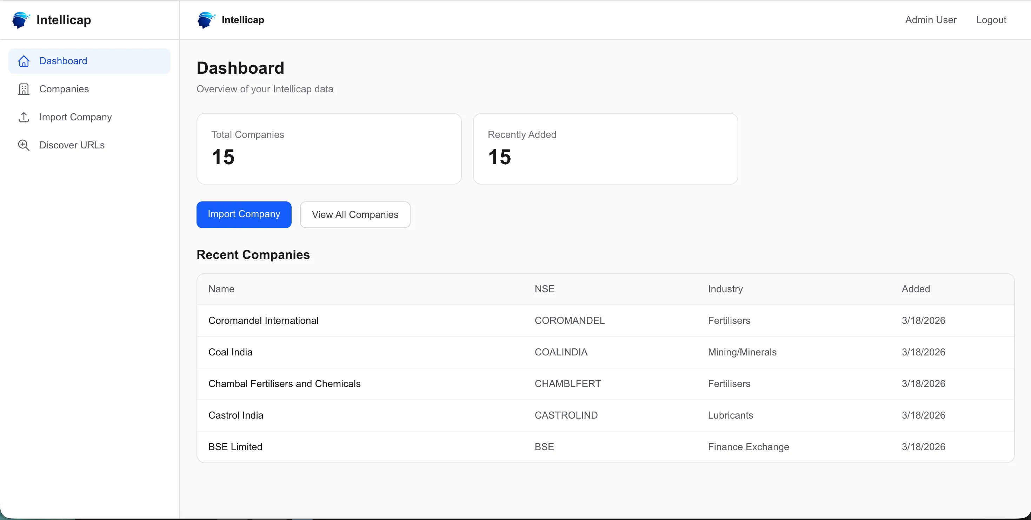Select the Coromandel International row name
The width and height of the screenshot is (1031, 520).
[x=263, y=321]
